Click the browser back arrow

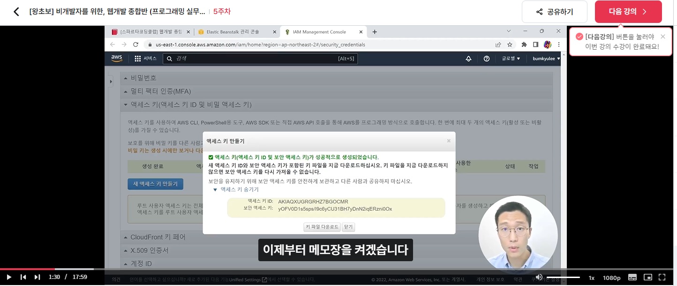point(113,44)
